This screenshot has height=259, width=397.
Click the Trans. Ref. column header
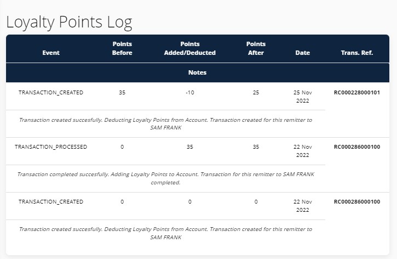coord(356,53)
